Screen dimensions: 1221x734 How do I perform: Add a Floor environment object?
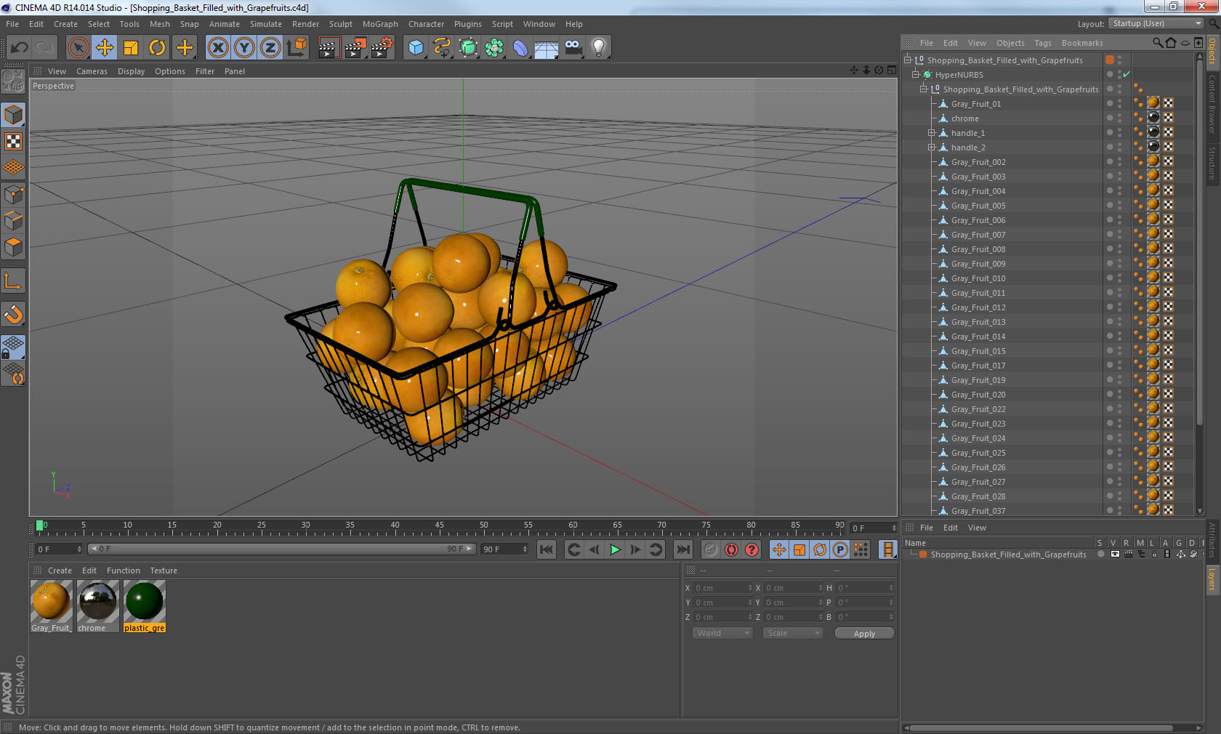547,48
